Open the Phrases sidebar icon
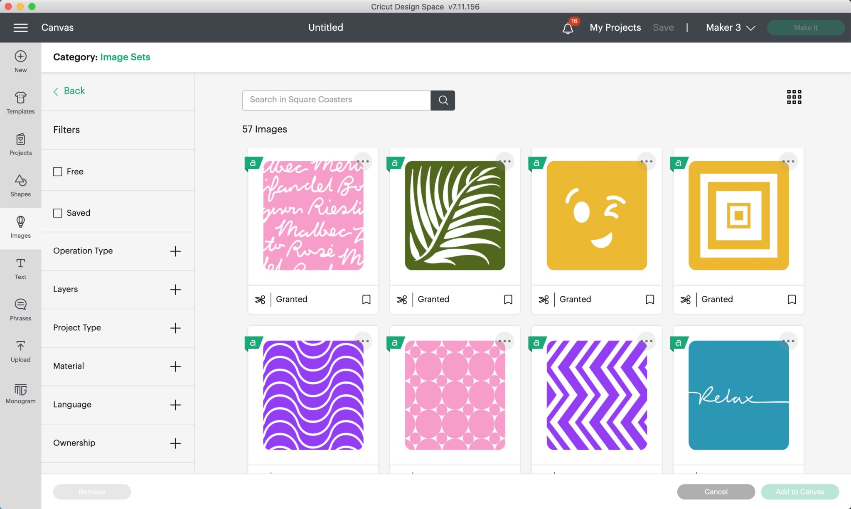 click(20, 310)
